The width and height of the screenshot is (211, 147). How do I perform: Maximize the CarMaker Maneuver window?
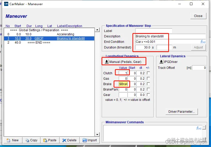click(191, 4)
